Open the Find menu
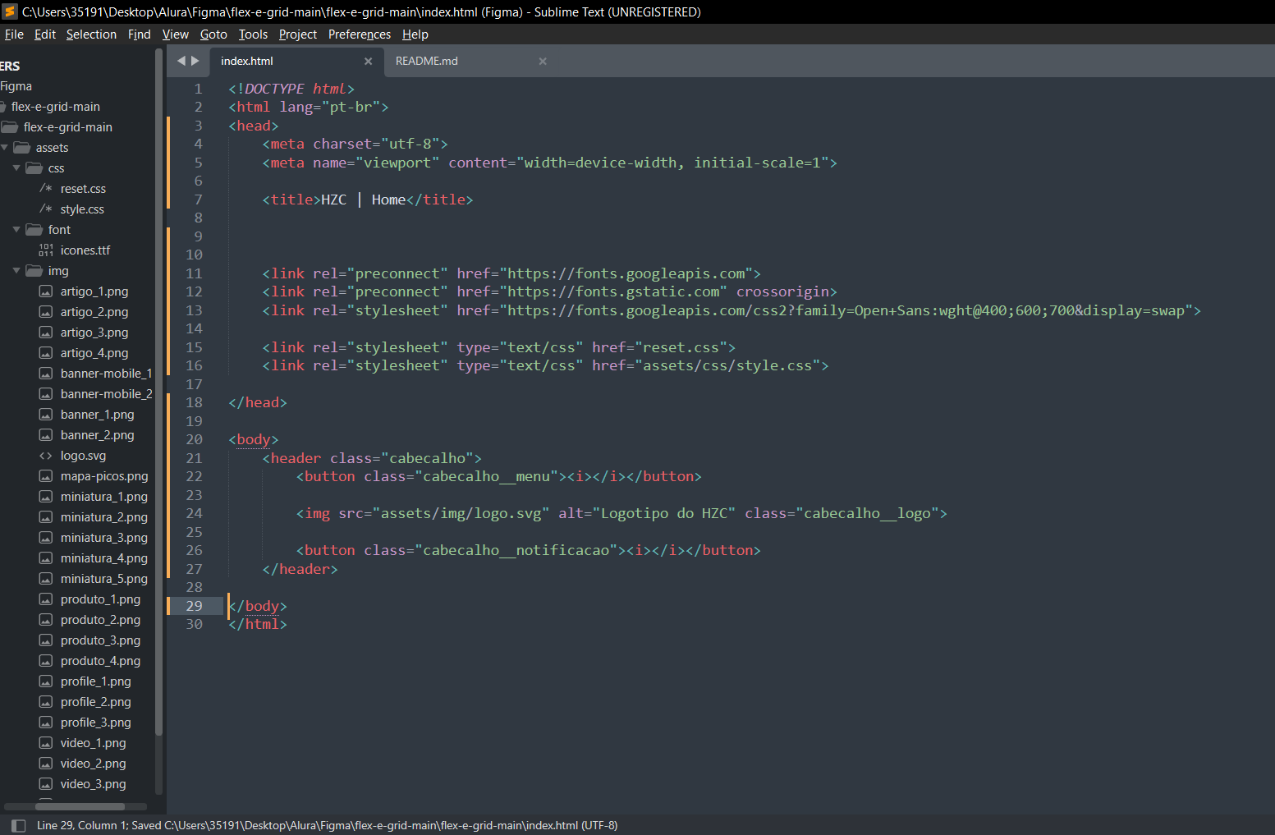This screenshot has height=835, width=1275. click(140, 34)
